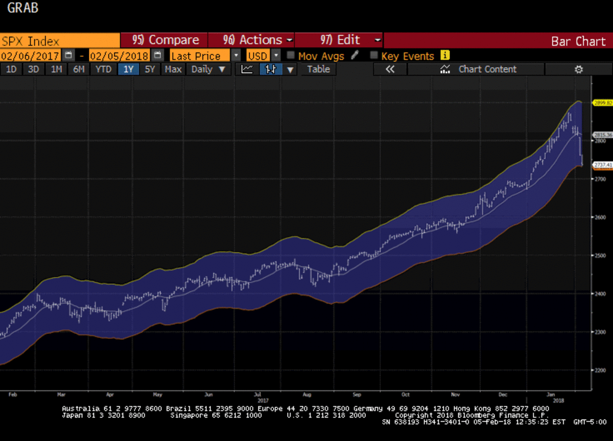The width and height of the screenshot is (613, 441).
Task: Click the yellow 2899.82 upper band label
Action: [x=602, y=103]
